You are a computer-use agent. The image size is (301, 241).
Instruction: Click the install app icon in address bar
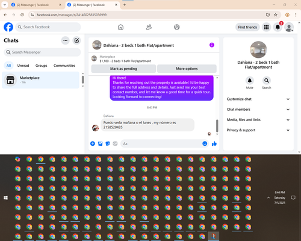[268, 15]
